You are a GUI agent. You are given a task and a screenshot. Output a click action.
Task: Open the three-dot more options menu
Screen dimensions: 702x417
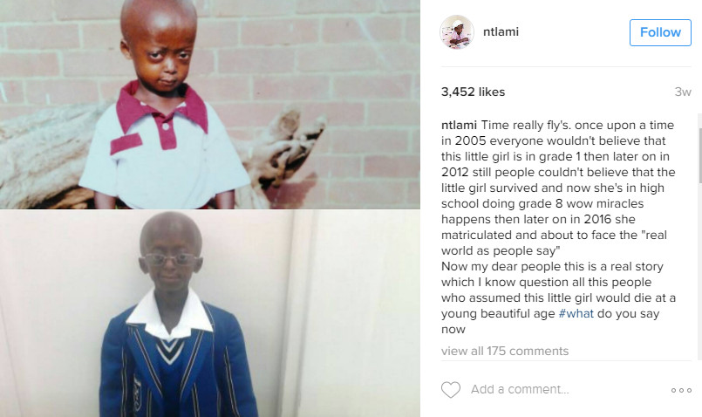point(681,390)
